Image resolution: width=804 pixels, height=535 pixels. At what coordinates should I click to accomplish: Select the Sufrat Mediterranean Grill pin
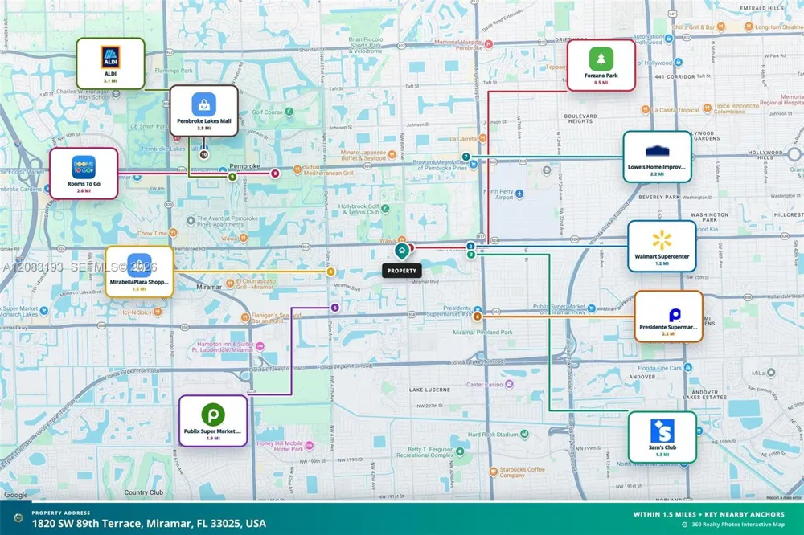pos(297,169)
